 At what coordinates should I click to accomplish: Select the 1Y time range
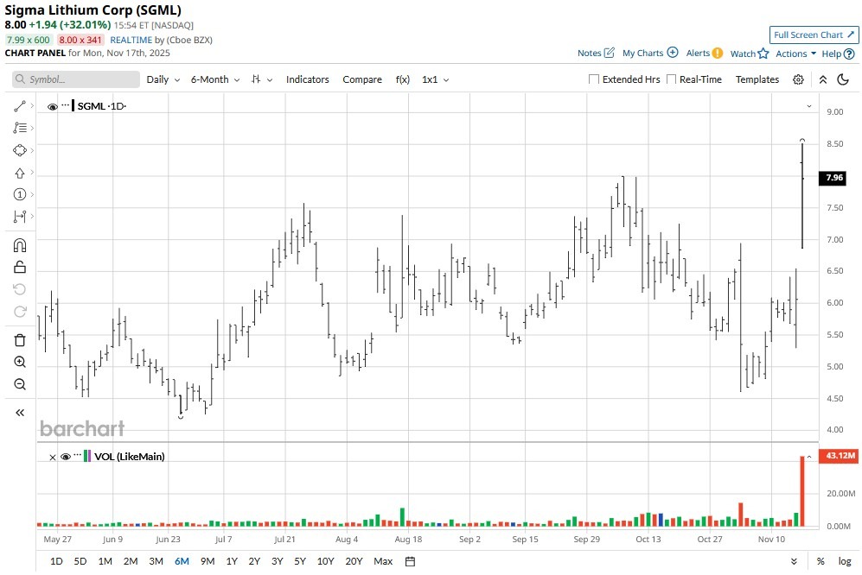coord(232,561)
